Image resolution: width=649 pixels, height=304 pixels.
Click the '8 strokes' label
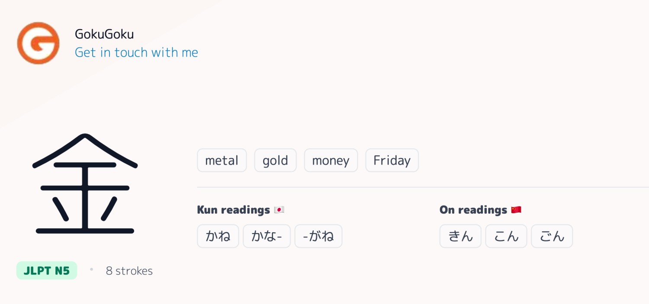coord(129,271)
